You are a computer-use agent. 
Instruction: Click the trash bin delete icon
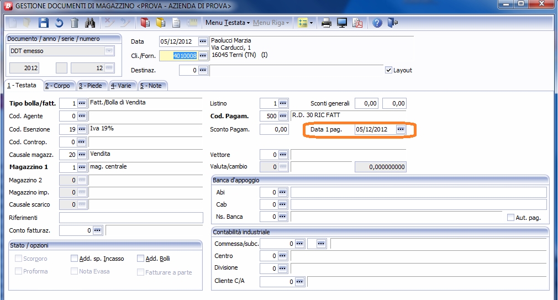pyautogui.click(x=75, y=23)
